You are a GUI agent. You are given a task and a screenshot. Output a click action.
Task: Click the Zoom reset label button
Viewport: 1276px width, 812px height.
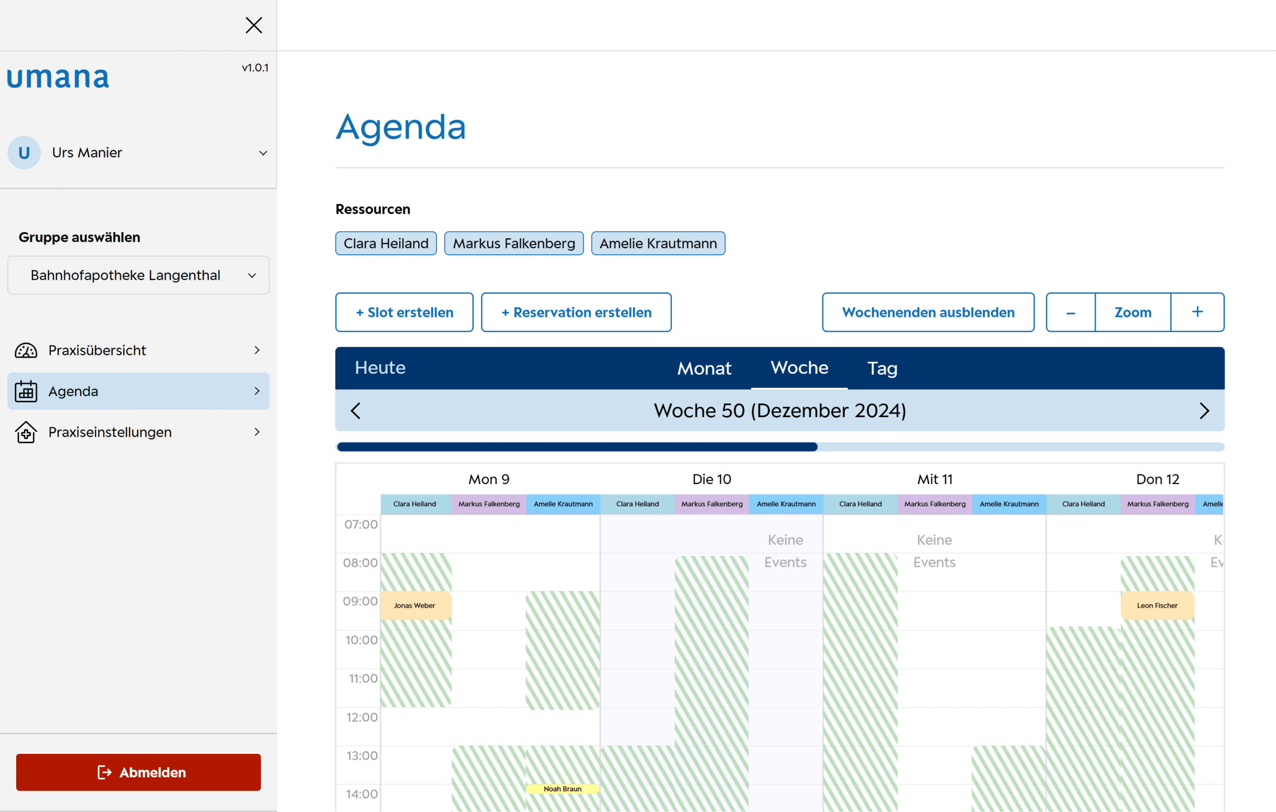[1133, 312]
